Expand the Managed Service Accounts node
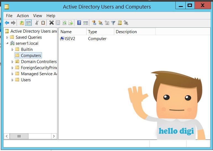This screenshot has width=213, height=151. tap(12, 74)
